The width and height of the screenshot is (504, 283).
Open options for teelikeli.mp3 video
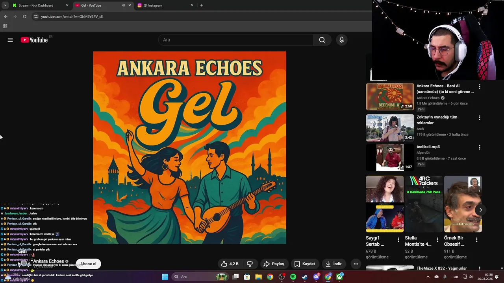coord(479,147)
